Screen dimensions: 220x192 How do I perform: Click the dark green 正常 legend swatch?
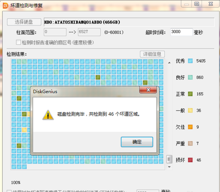click(x=190, y=94)
